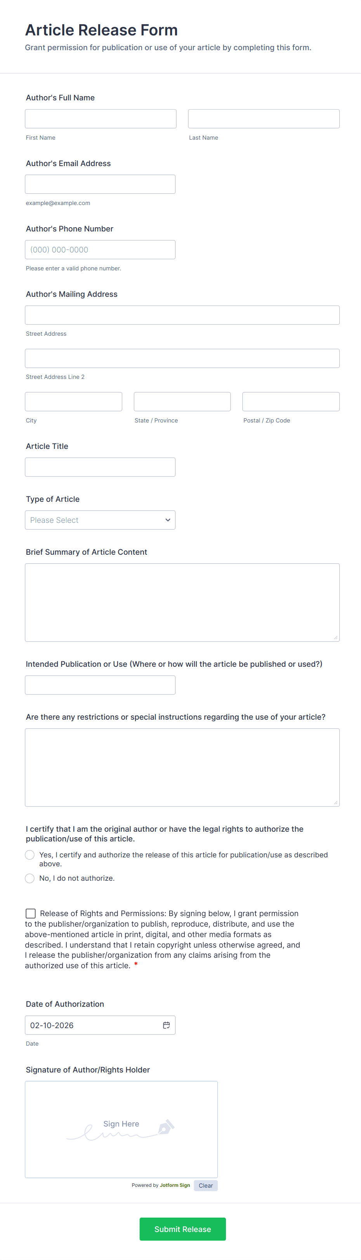This screenshot has height=1260, width=361.
Task: Select the Article Title text box
Action: click(100, 467)
